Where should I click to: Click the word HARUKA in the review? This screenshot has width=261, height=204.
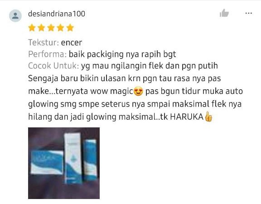point(187,117)
